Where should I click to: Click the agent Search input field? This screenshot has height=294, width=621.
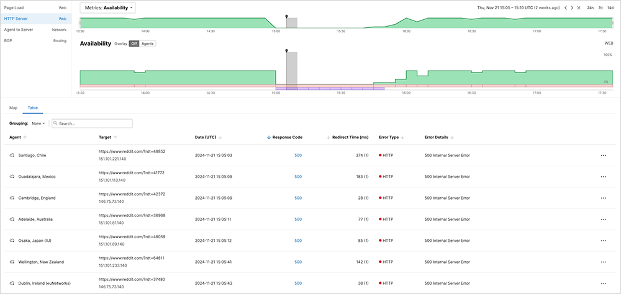[x=93, y=123]
